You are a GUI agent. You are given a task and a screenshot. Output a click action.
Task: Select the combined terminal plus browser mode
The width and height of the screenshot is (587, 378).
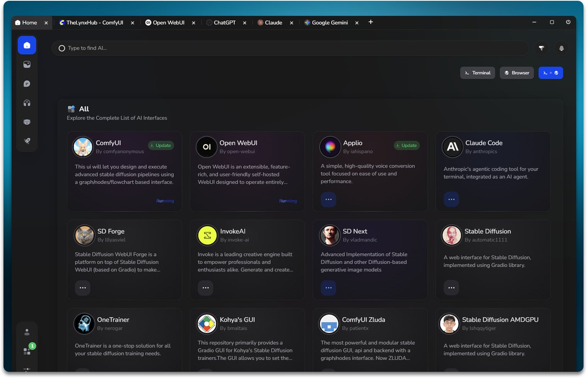point(550,73)
